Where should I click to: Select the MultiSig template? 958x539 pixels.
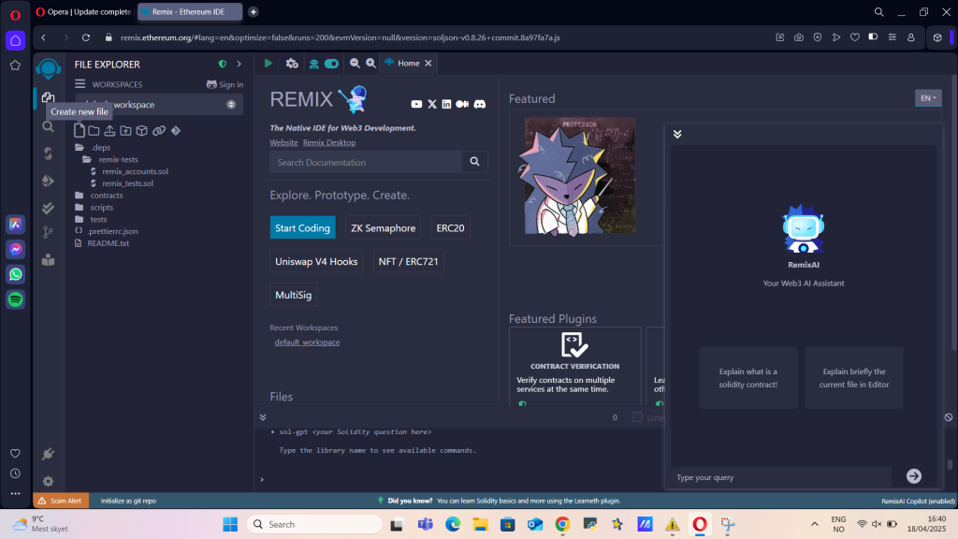point(293,295)
